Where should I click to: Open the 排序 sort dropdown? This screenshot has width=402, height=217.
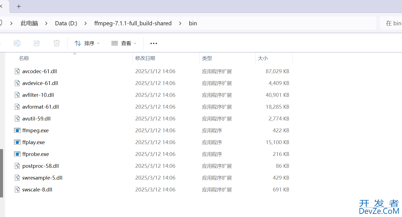pyautogui.click(x=87, y=43)
